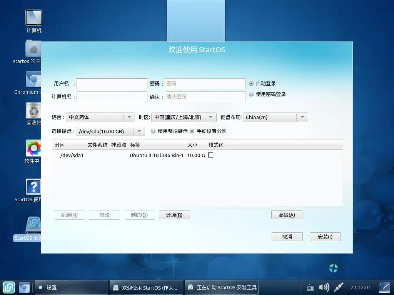Choose 手动设置分区 option
394x295 pixels.
click(x=192, y=131)
